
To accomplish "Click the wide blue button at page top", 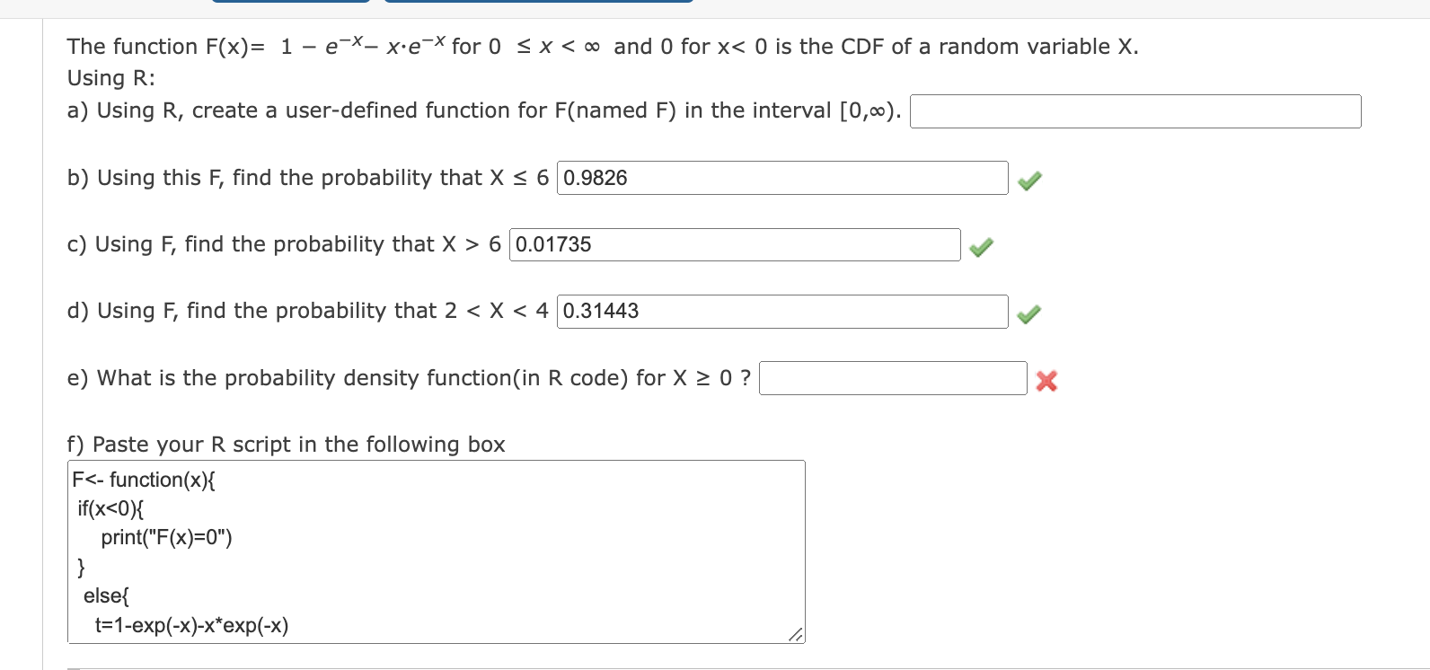I will (x=540, y=4).
